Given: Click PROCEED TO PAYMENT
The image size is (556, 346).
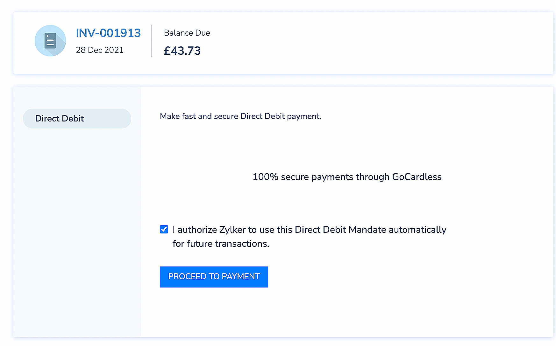Looking at the screenshot, I should pos(214,277).
